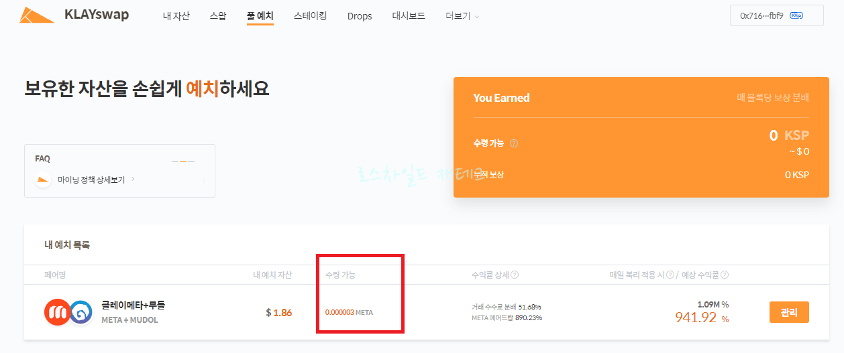
Task: Click the 0.000003 META claimable amount
Action: click(349, 313)
